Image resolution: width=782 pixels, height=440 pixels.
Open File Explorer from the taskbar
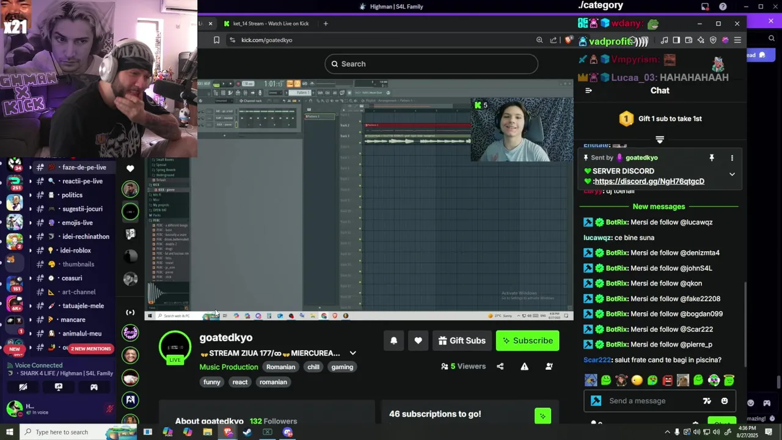[208, 432]
